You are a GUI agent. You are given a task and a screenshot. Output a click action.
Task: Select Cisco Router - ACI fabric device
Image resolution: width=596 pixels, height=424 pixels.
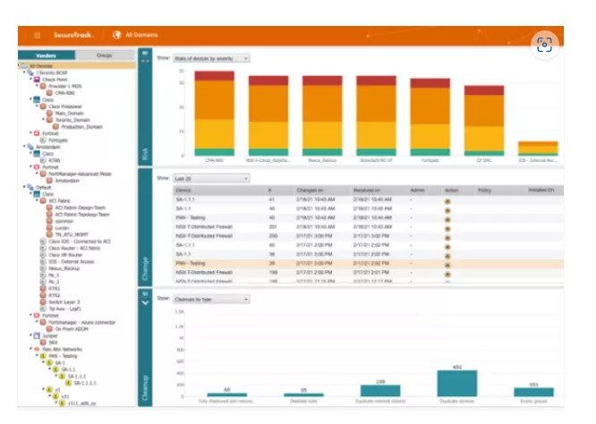[74, 248]
